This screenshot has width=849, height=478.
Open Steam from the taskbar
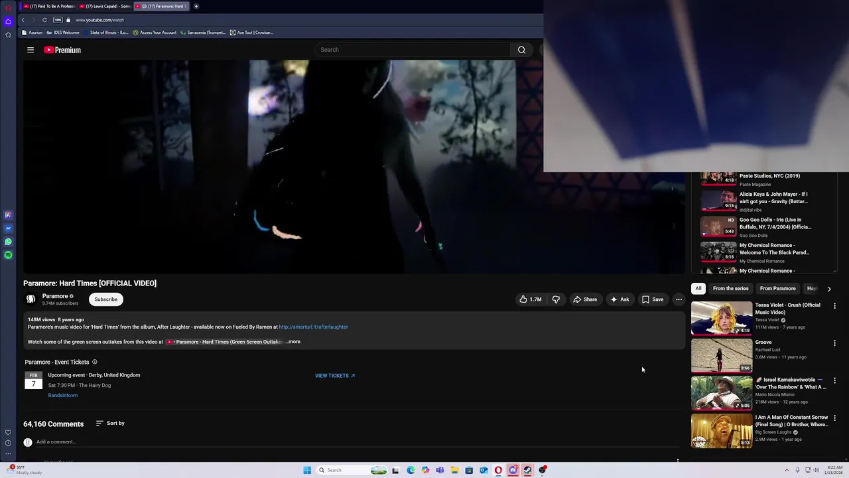(528, 470)
